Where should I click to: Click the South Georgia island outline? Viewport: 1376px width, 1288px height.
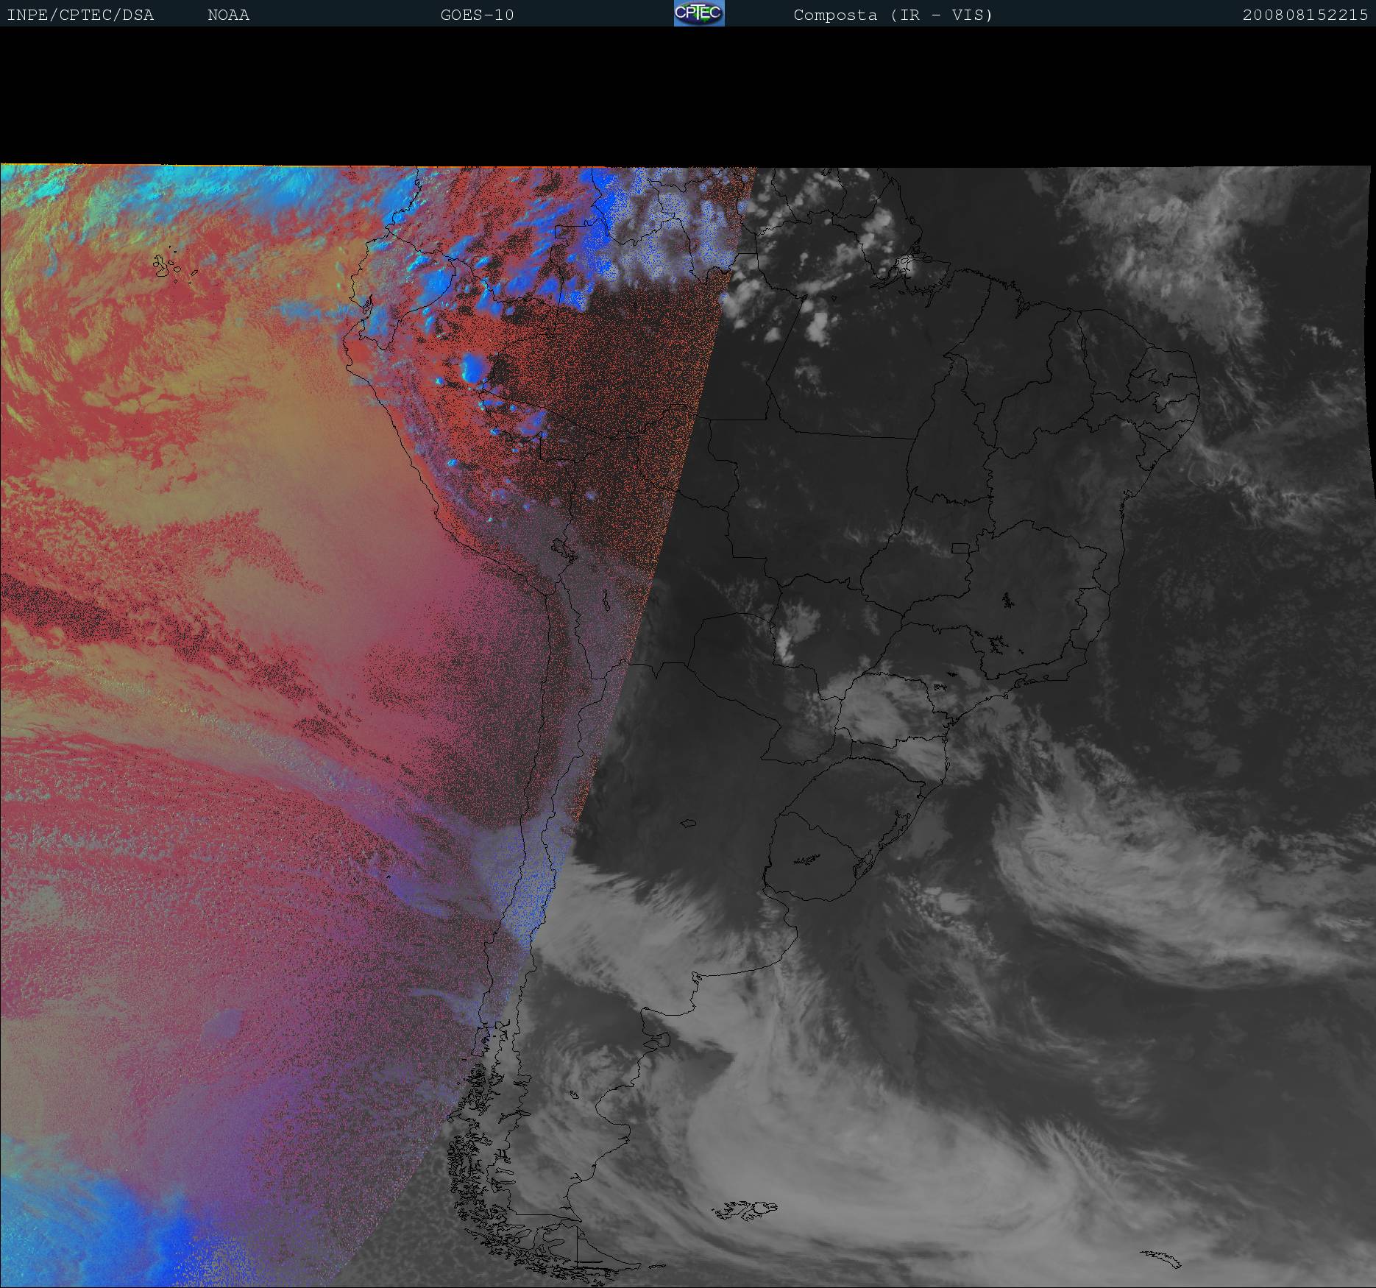point(1161,1259)
